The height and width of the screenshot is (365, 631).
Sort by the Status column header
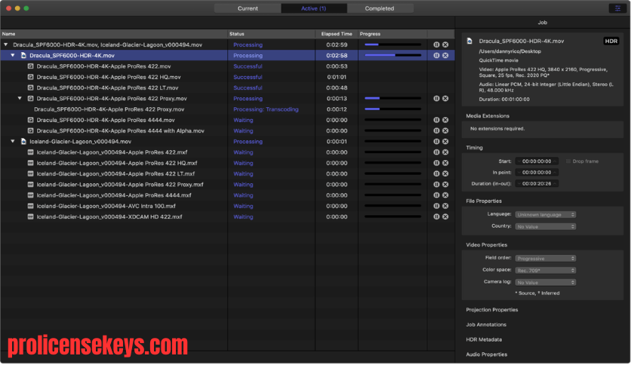271,34
